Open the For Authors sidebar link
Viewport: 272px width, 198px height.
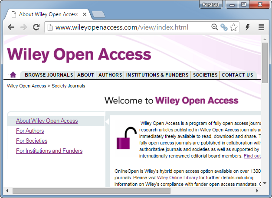[x=30, y=131]
